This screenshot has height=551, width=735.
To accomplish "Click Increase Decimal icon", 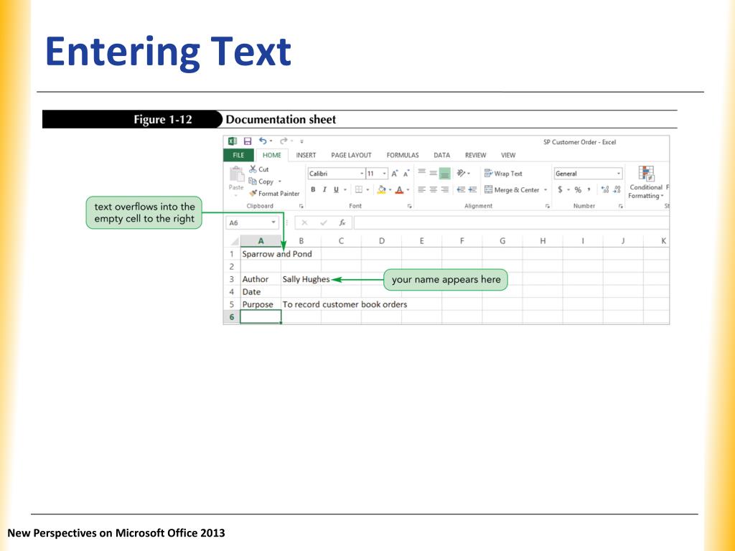I will [x=605, y=189].
